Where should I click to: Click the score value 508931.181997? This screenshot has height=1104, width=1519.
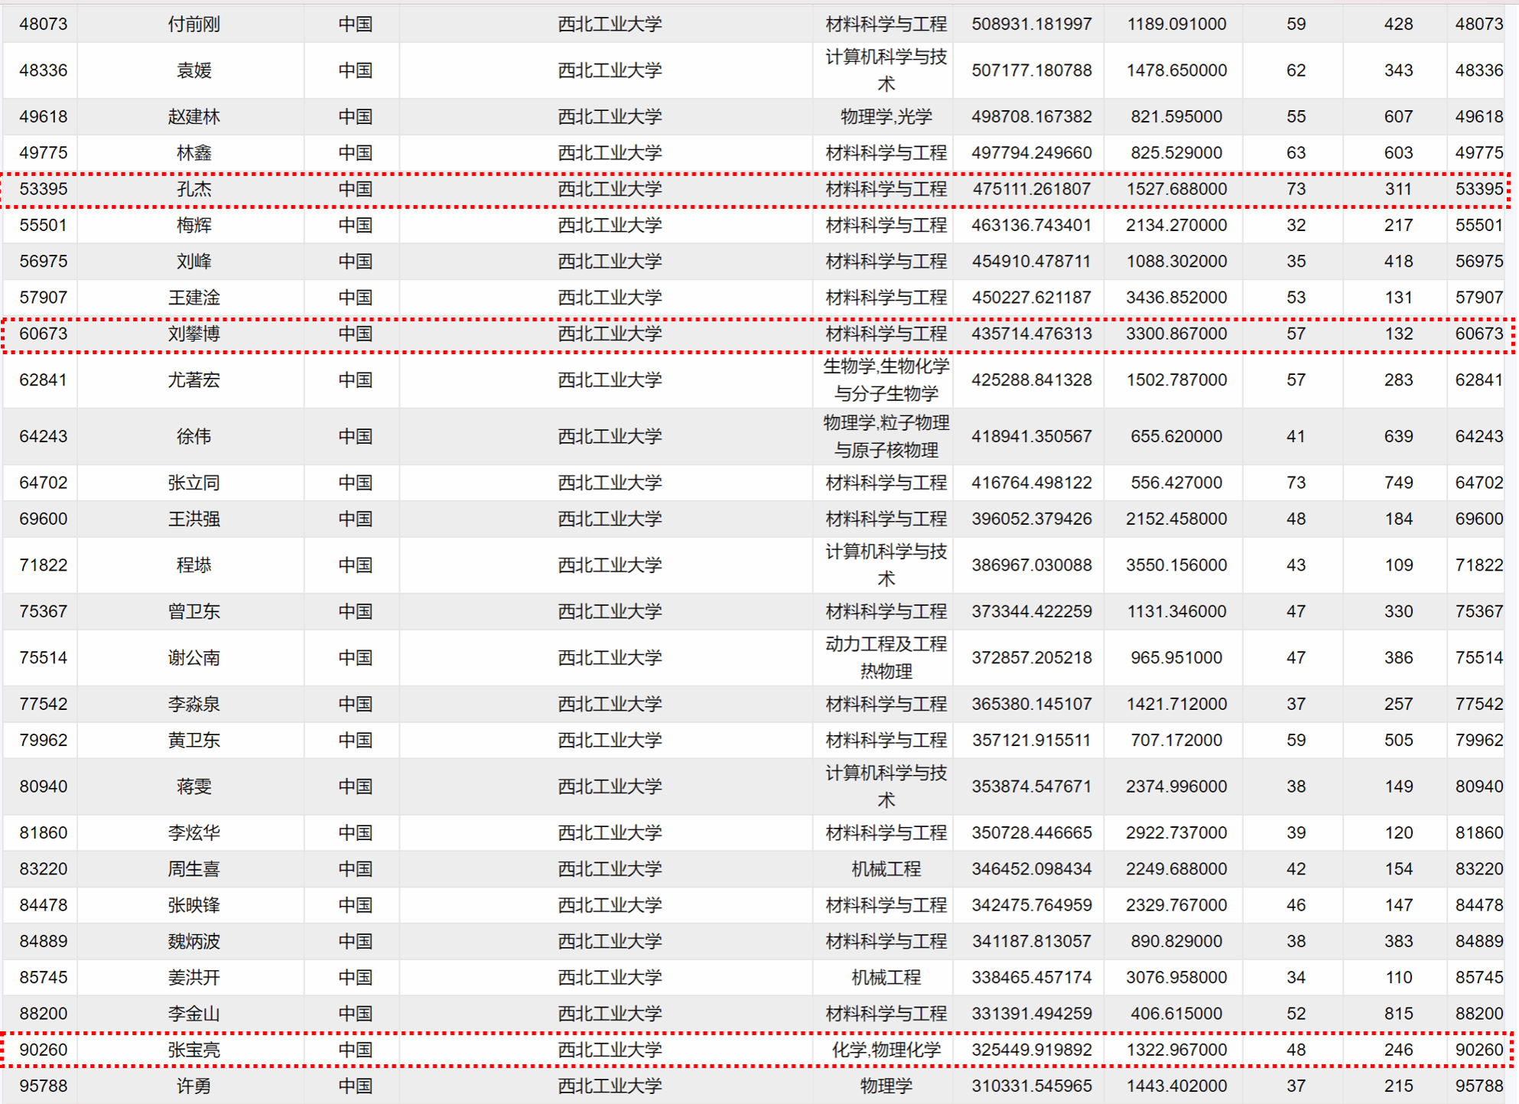1031,24
